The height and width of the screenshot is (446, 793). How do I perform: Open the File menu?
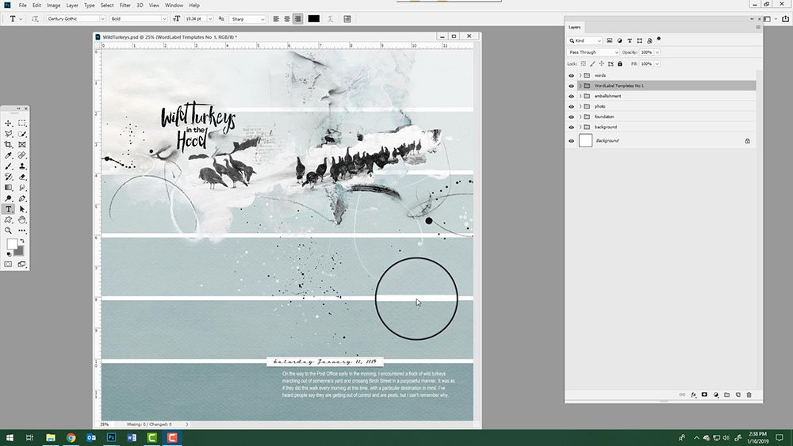pos(23,5)
